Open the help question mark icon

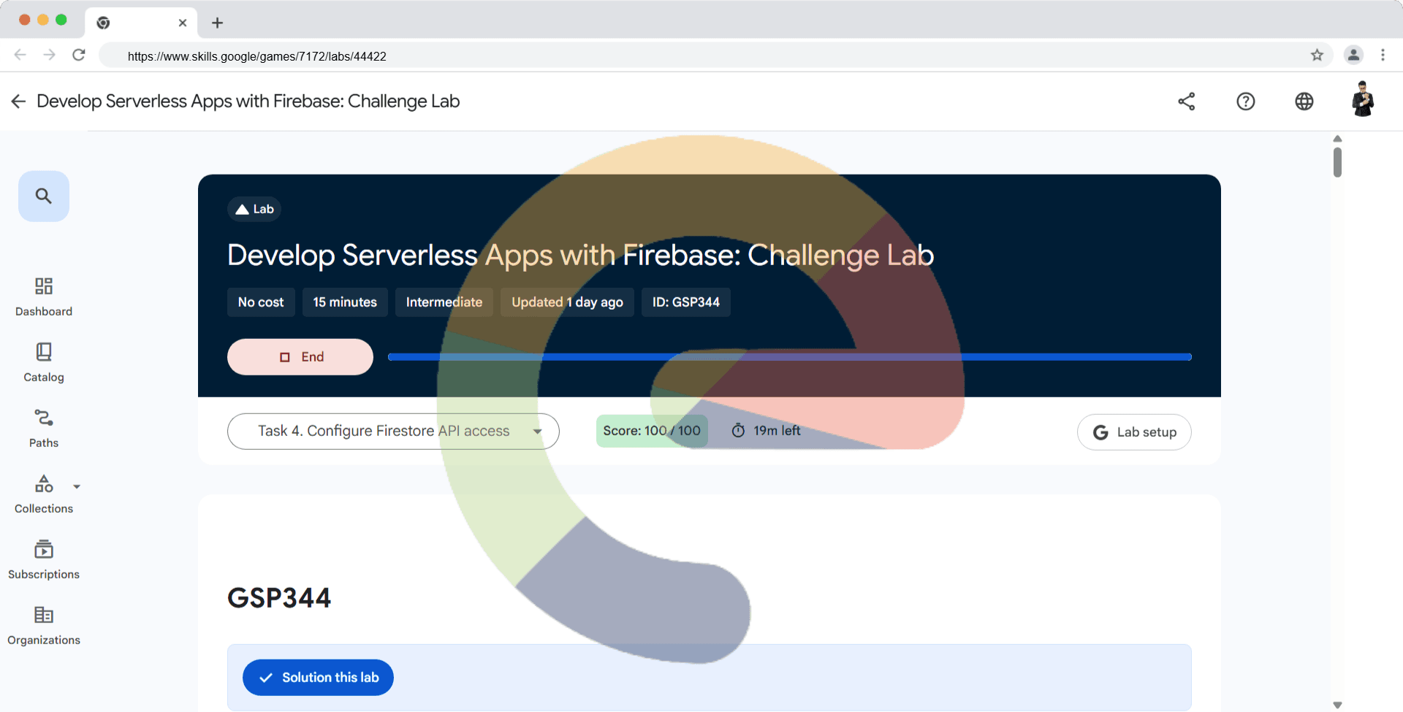tap(1246, 102)
